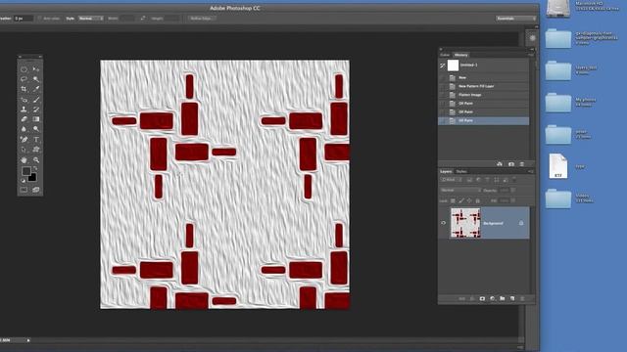Change screen mode from the toolbox
The image size is (627, 352).
(x=36, y=190)
